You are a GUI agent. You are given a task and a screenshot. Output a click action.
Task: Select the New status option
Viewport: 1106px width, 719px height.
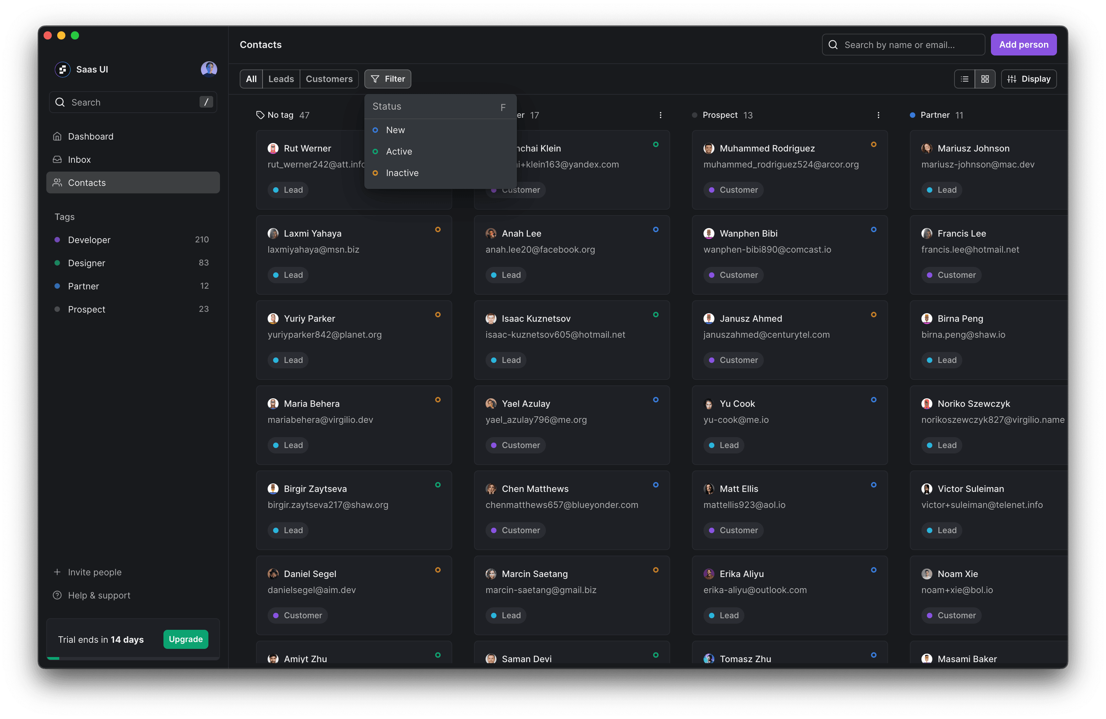[395, 130]
